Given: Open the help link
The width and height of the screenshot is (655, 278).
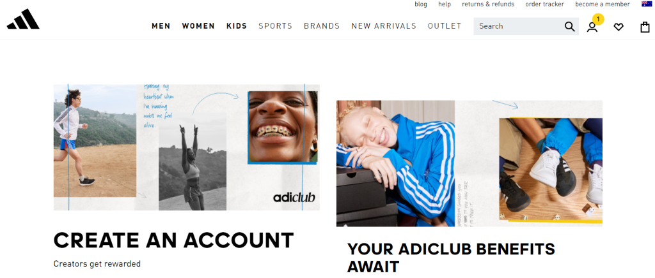Looking at the screenshot, I should (445, 4).
